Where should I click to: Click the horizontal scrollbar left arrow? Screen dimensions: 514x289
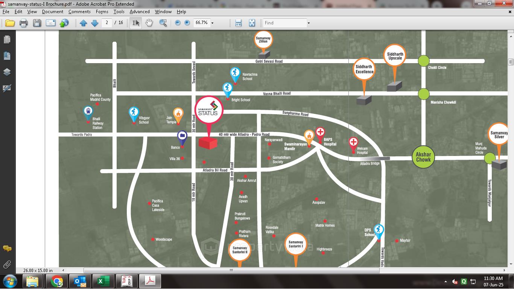[63, 270]
